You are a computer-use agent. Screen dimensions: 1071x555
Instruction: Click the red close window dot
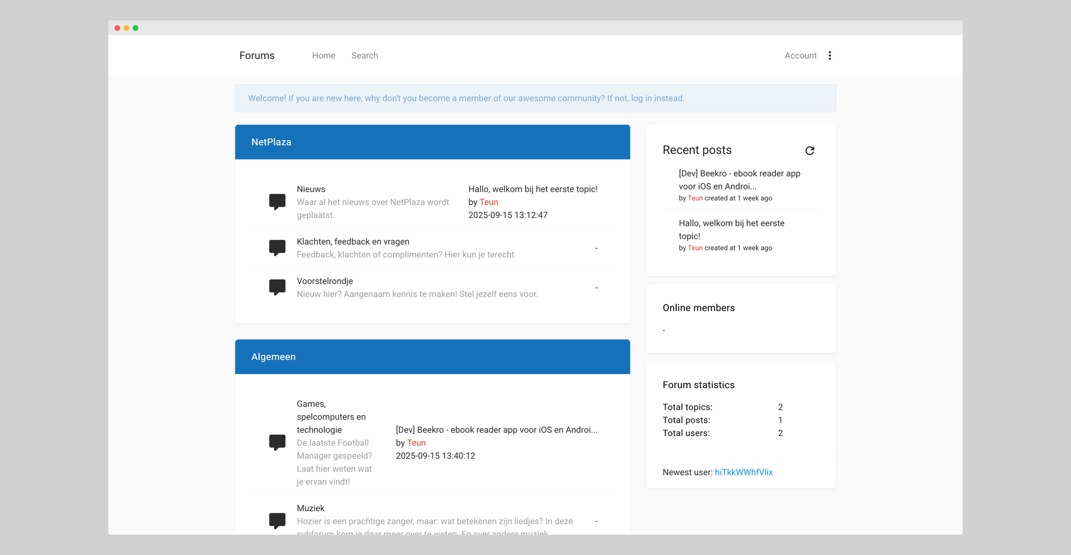pyautogui.click(x=117, y=28)
